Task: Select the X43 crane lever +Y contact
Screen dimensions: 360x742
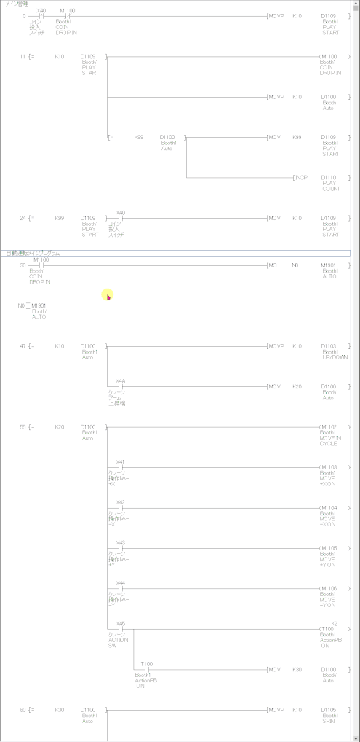Action: click(121, 548)
